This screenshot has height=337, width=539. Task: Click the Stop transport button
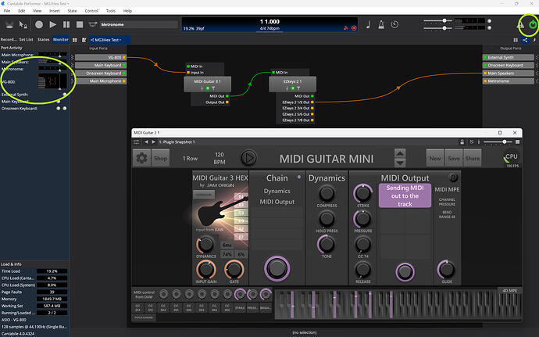80,25
